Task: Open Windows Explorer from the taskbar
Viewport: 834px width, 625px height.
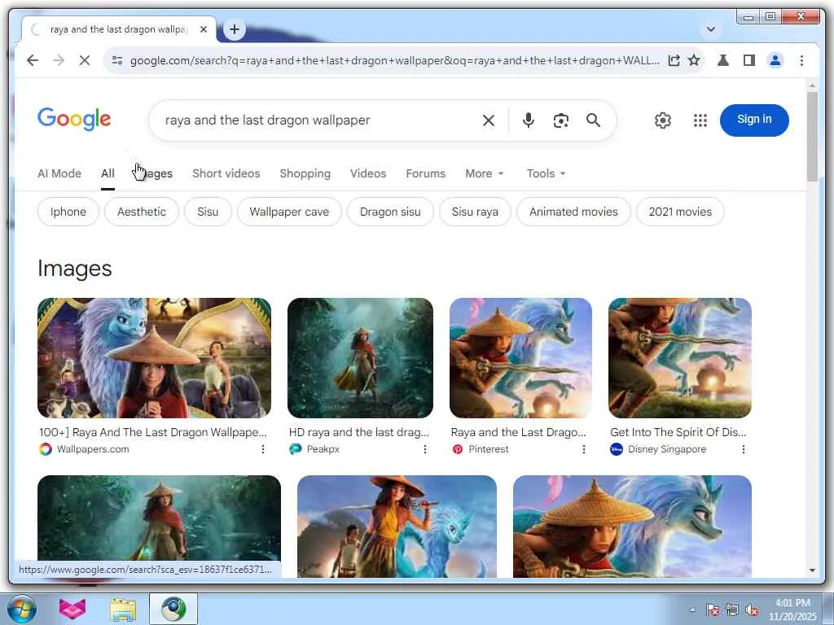Action: pyautogui.click(x=123, y=609)
